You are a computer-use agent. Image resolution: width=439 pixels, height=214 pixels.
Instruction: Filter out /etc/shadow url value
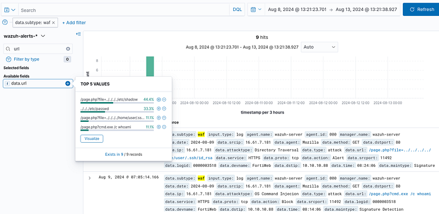click(164, 99)
